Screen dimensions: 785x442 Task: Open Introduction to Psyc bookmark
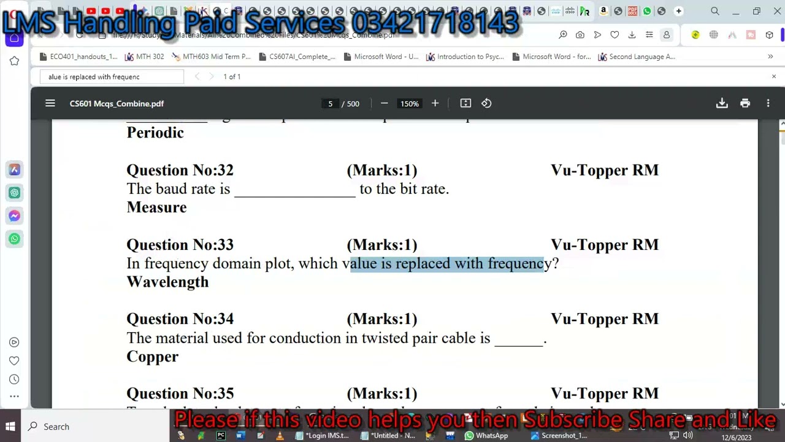pos(464,56)
